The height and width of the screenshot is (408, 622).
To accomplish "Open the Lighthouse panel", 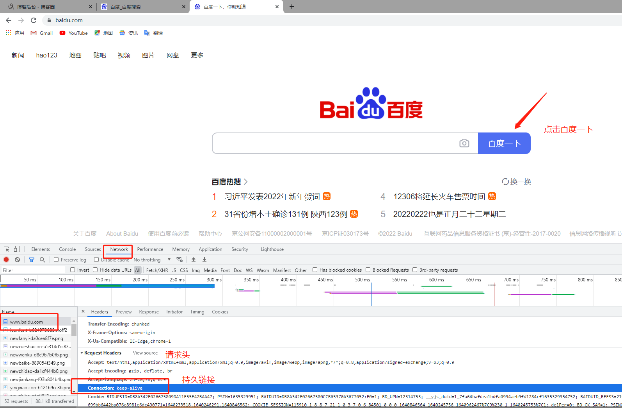I will point(272,249).
